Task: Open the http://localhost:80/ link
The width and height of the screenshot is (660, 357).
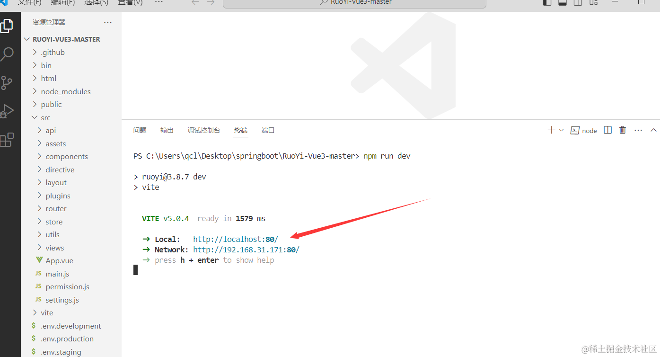Action: (236, 240)
